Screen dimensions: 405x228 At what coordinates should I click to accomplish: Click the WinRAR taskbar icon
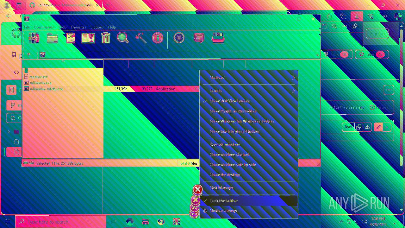(x=176, y=222)
